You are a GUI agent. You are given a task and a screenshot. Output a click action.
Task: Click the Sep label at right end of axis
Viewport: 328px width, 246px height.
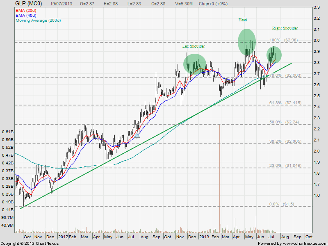pos(297,237)
